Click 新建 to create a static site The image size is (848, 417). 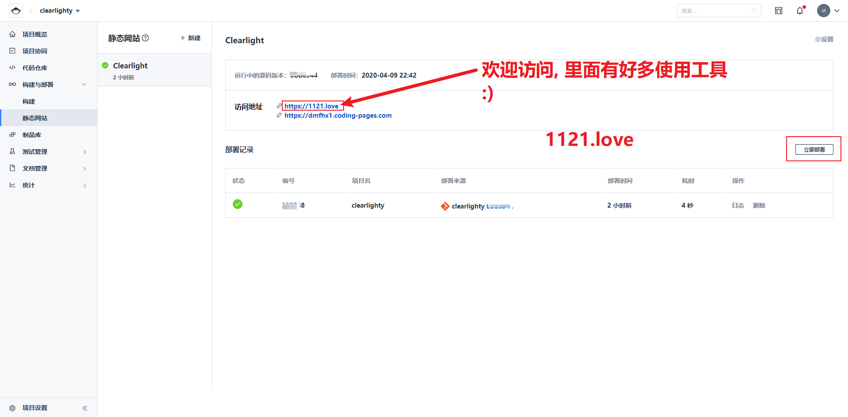click(x=190, y=38)
